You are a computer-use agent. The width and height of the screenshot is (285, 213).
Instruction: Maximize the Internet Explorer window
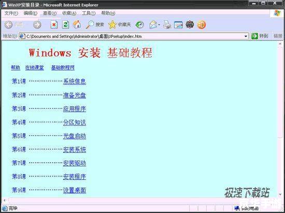point(263,4)
